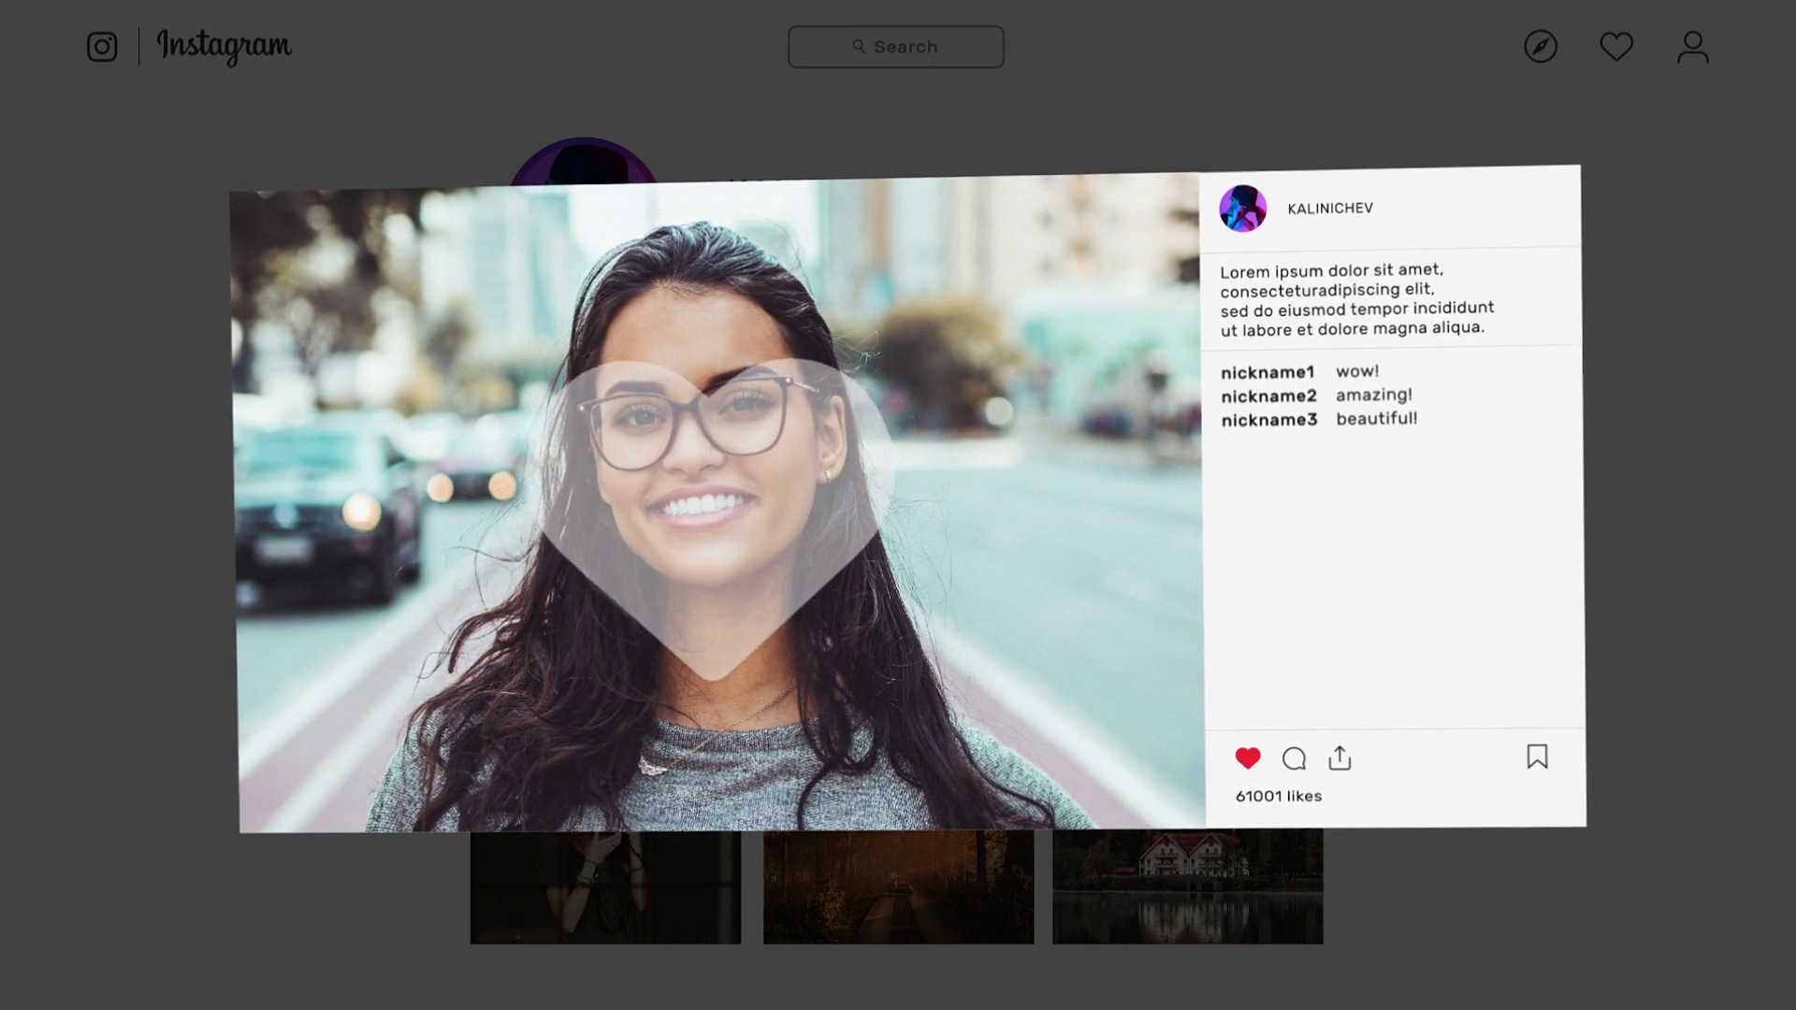Viewport: 1796px width, 1010px height.
Task: Click KALINICHEV's round avatar in post
Action: [x=1242, y=209]
